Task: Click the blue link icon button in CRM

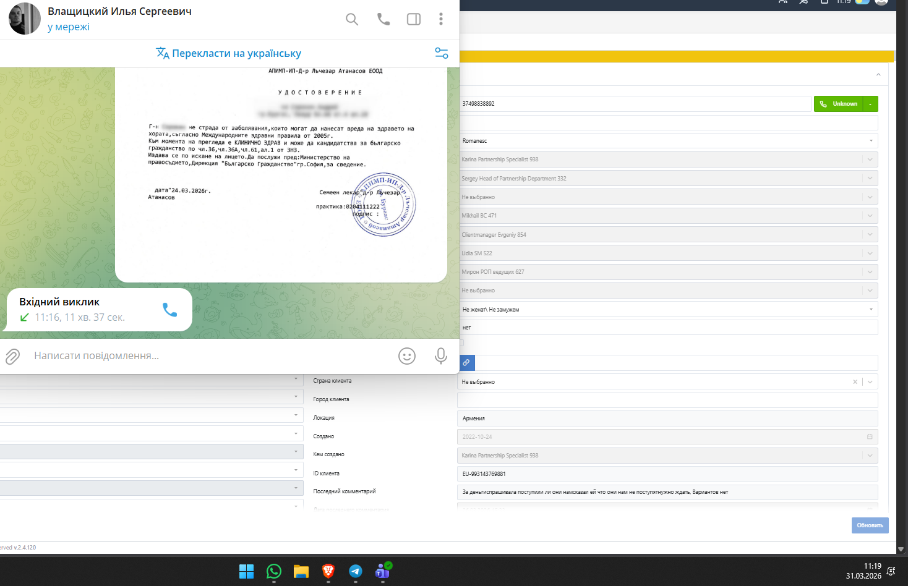Action: (466, 363)
